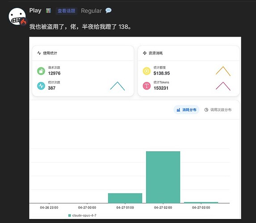Click the Regular group label
Viewport: 256px width, 223px height.
tap(91, 11)
